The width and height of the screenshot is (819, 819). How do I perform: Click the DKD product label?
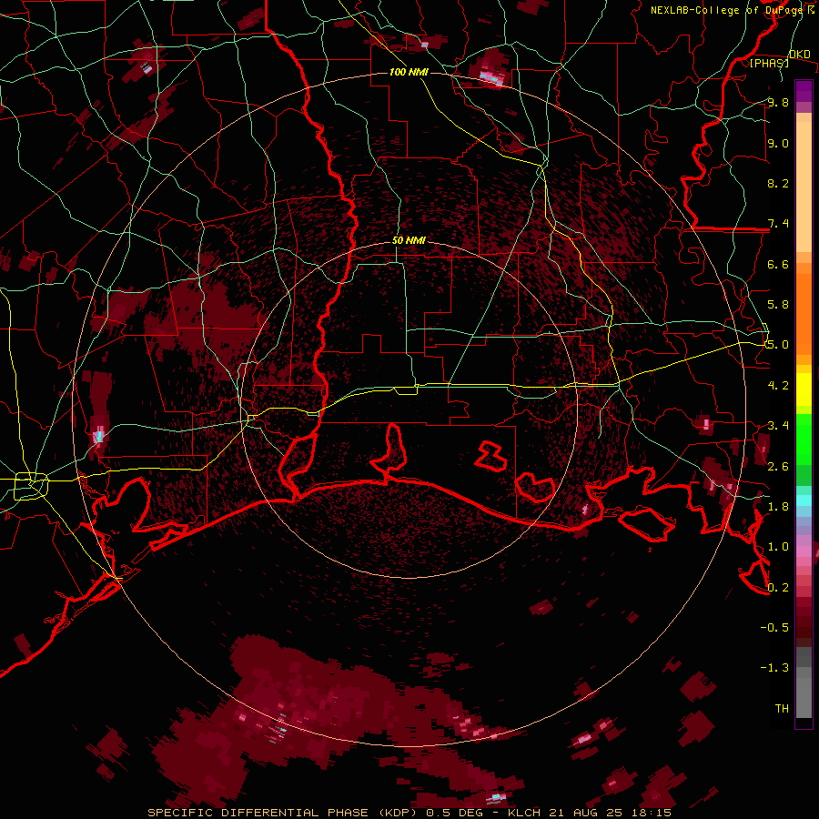tap(799, 55)
